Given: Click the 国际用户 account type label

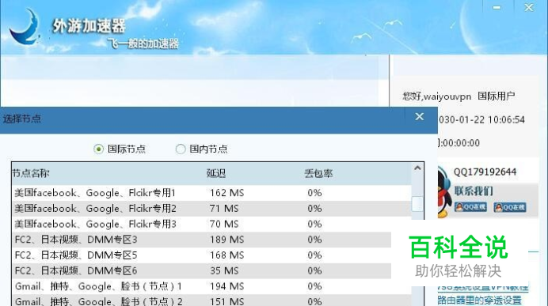Looking at the screenshot, I should [497, 96].
